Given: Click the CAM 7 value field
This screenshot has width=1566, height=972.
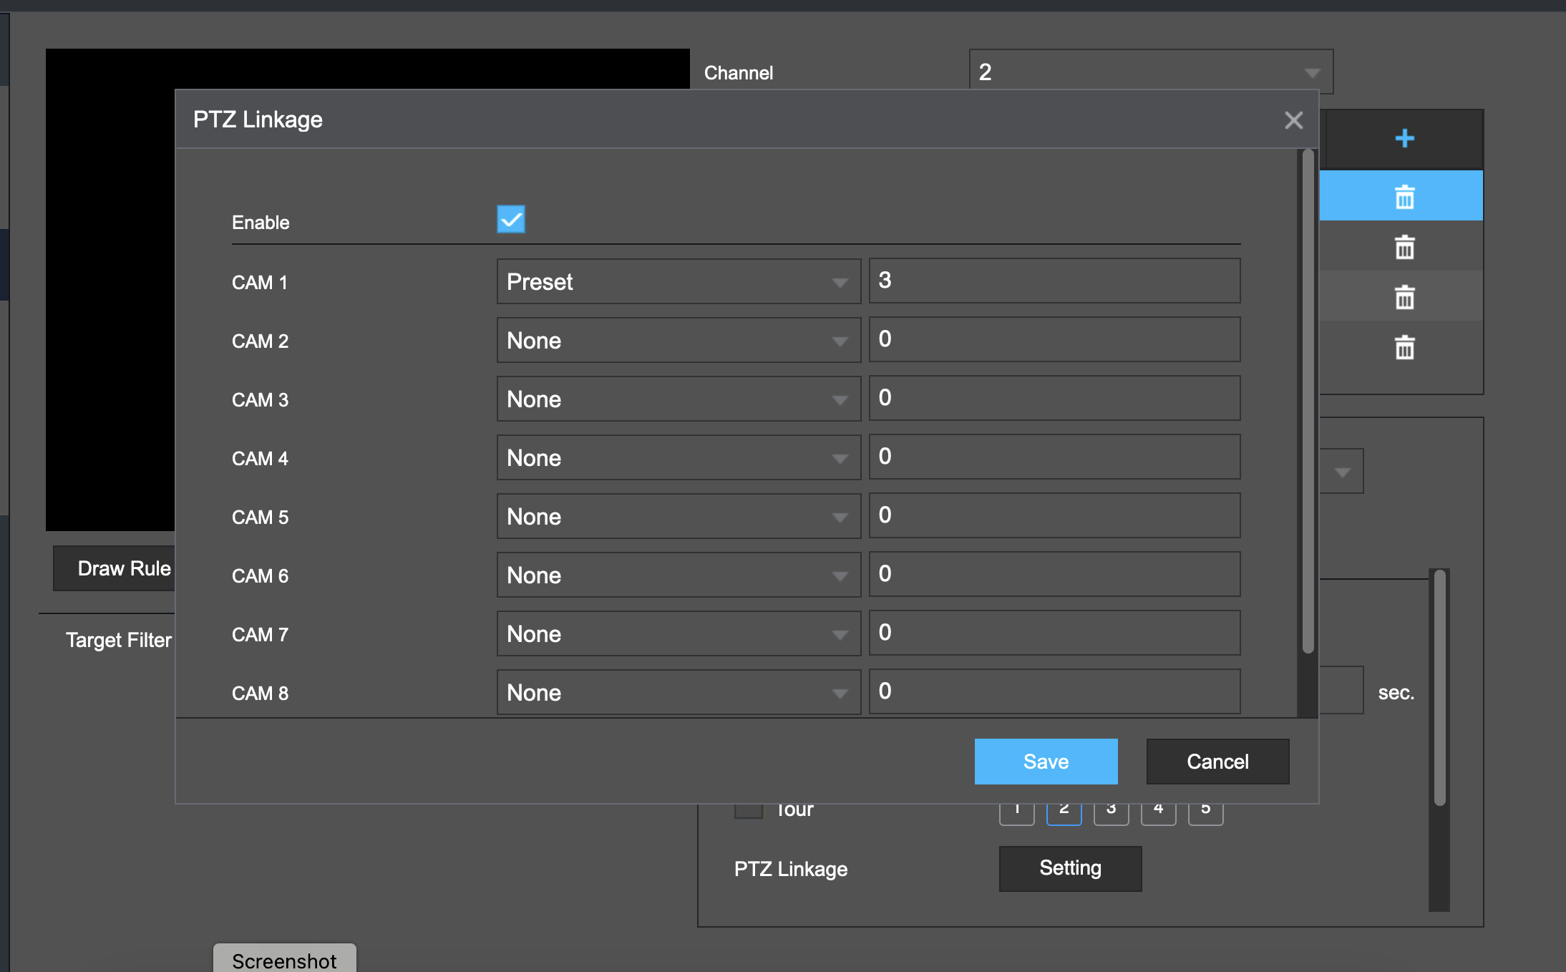Looking at the screenshot, I should [x=1054, y=633].
